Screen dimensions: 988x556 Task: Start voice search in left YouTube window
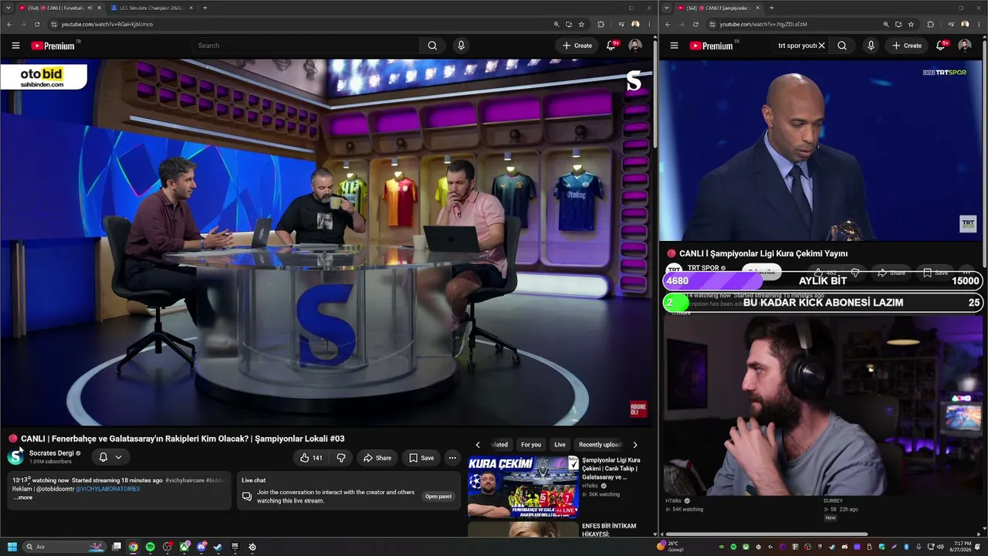pos(461,46)
